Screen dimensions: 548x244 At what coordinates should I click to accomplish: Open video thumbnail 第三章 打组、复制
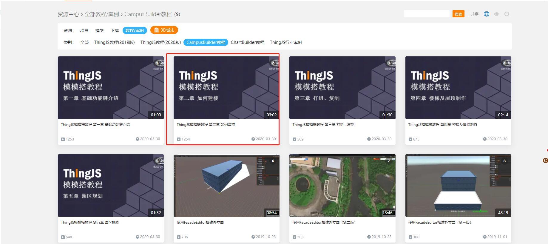coord(342,88)
